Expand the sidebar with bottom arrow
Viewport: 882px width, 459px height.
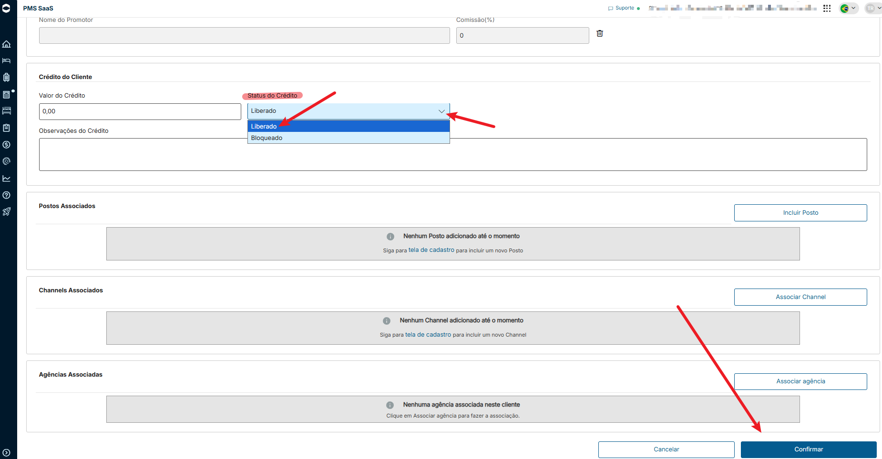pos(7,453)
